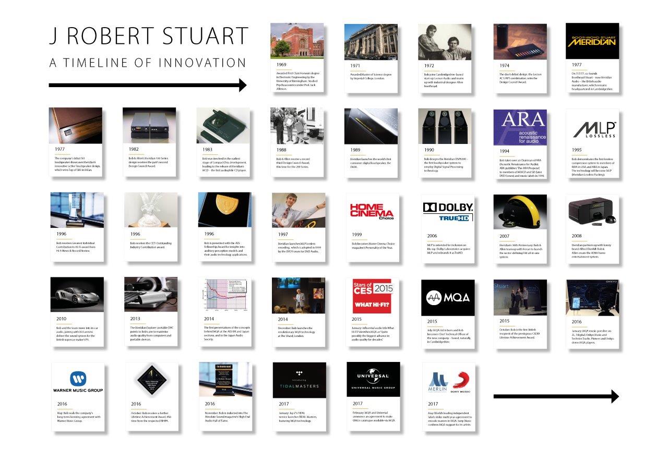Select the 1972 photo of two men
668x472 pixels.
click(445, 42)
